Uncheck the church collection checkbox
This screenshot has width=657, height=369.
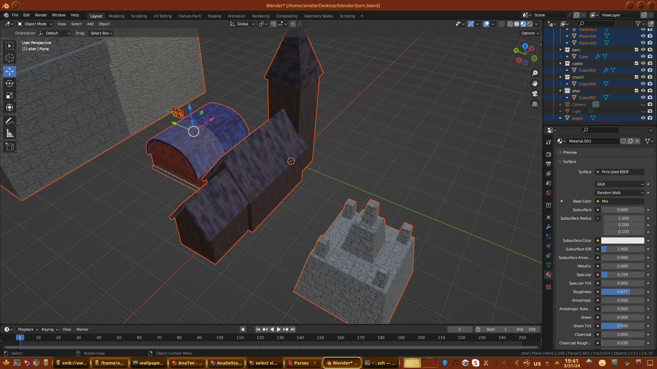(x=636, y=77)
